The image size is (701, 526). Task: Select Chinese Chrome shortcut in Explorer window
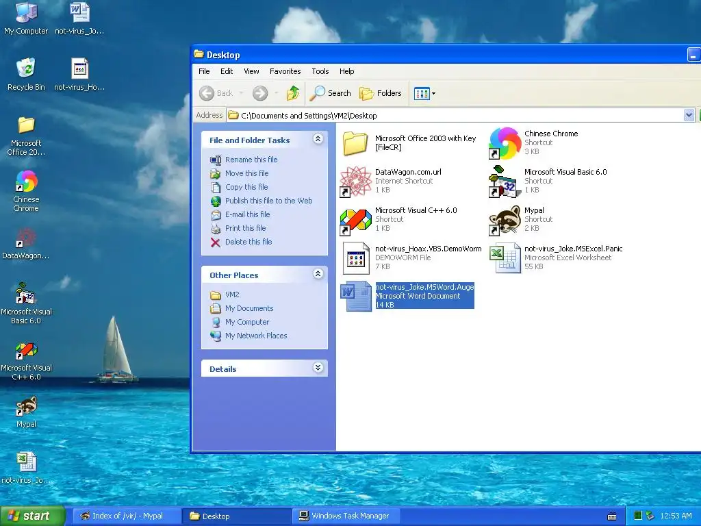tap(533, 143)
